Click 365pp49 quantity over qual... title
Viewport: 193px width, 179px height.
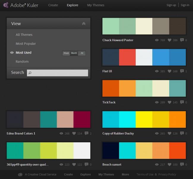(28, 165)
